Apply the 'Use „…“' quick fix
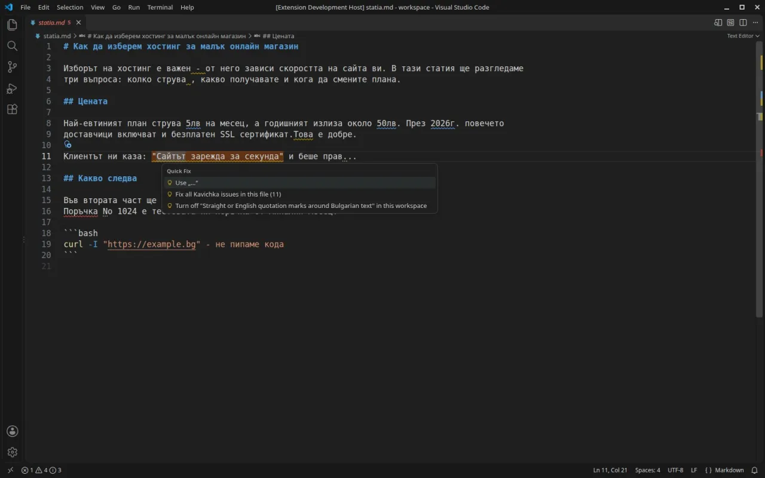The image size is (765, 478). (x=299, y=183)
